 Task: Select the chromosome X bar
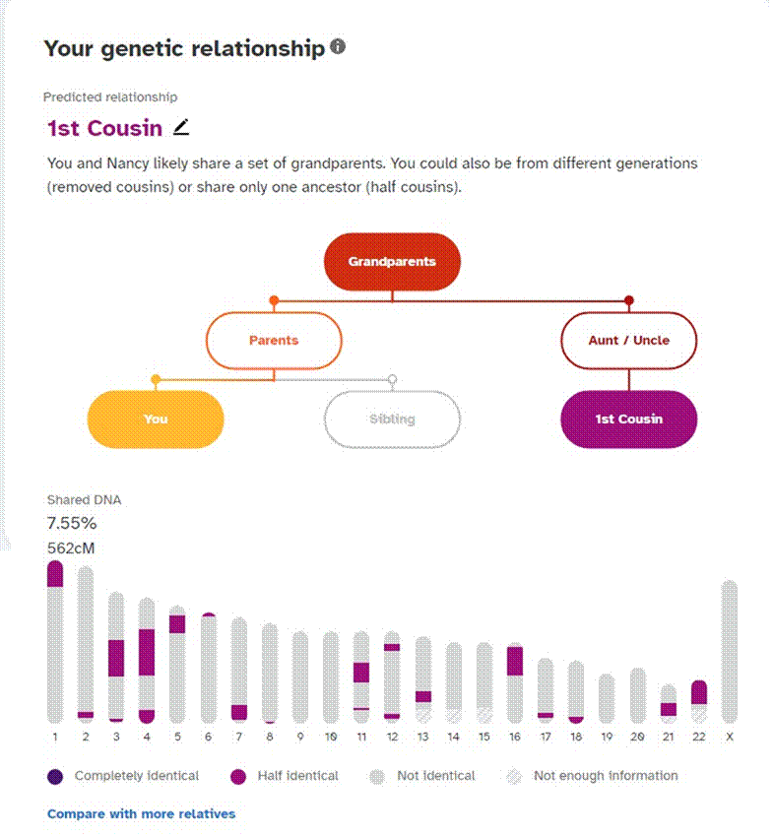click(x=729, y=652)
